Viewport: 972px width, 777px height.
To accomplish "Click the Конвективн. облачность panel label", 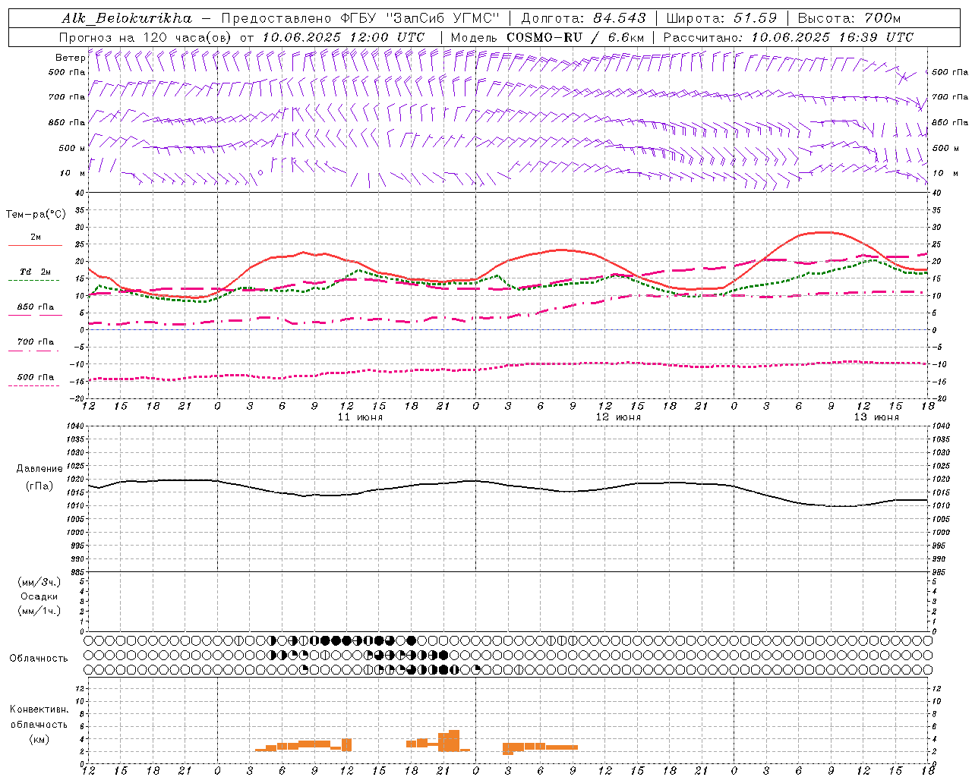I will [39, 716].
